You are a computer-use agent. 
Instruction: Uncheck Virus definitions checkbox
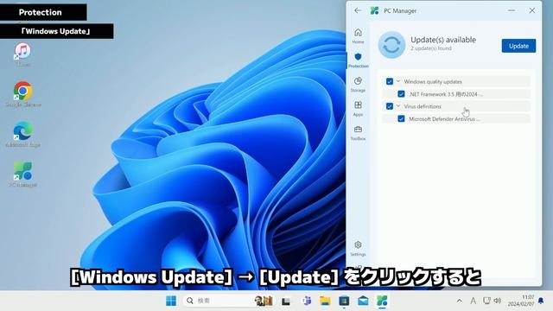(390, 106)
